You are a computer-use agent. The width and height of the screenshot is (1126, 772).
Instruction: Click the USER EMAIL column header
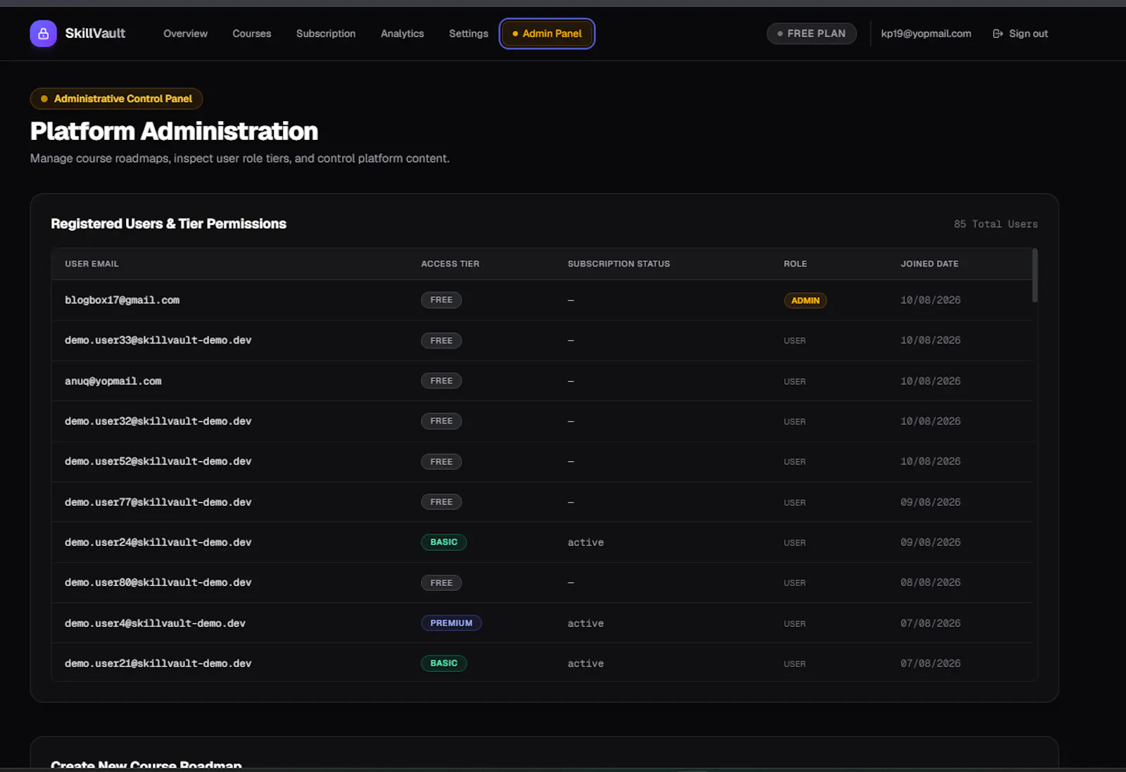pyautogui.click(x=91, y=264)
